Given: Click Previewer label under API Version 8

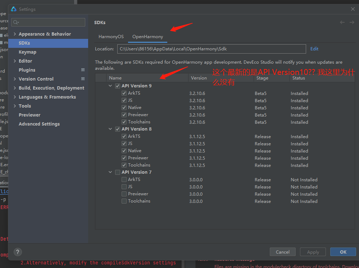Looking at the screenshot, I should [138, 158].
